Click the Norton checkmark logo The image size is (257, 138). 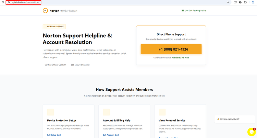click(45, 11)
